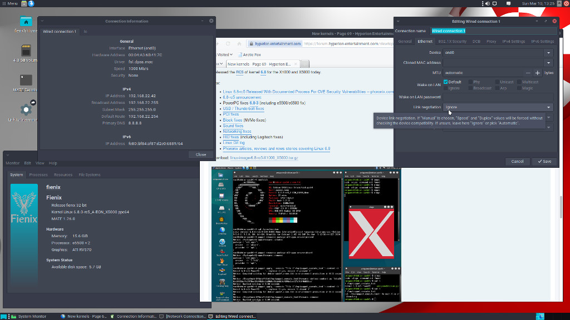Click the show desktop icon in bottom panel

(4, 316)
